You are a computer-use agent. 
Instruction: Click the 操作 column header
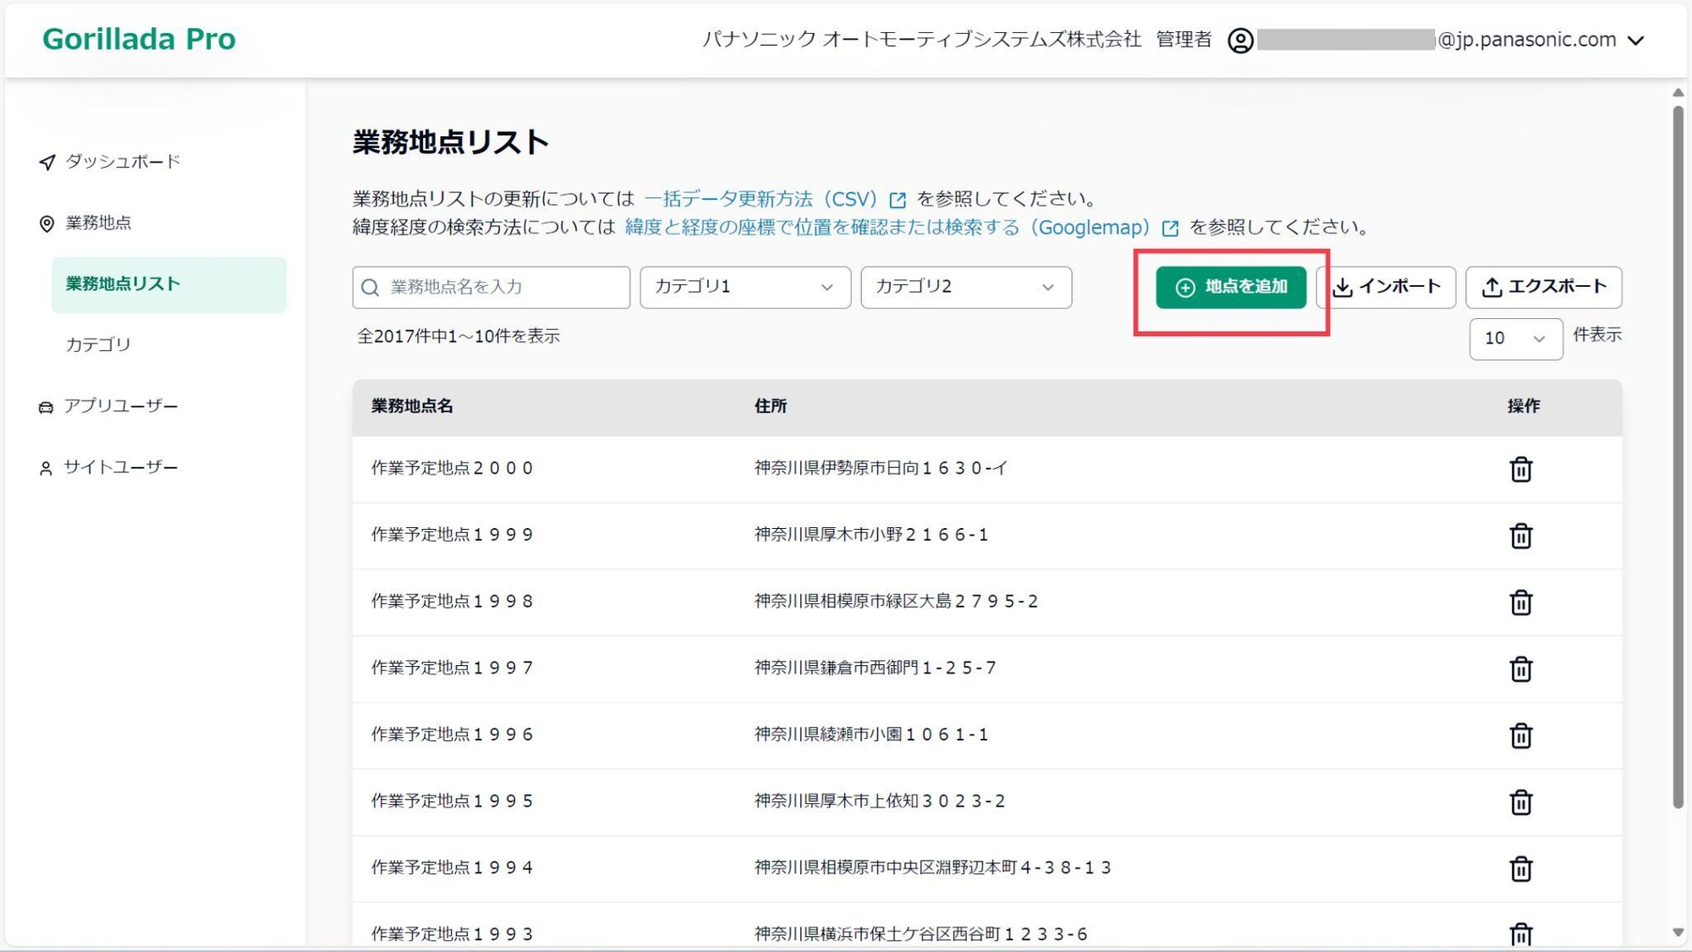1524,406
